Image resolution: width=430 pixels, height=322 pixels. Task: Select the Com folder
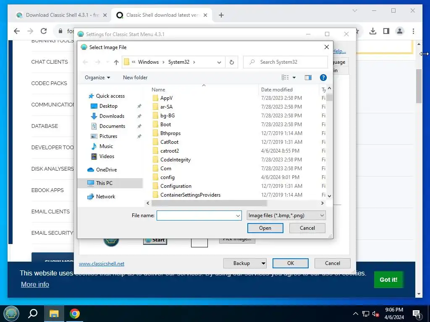165,169
